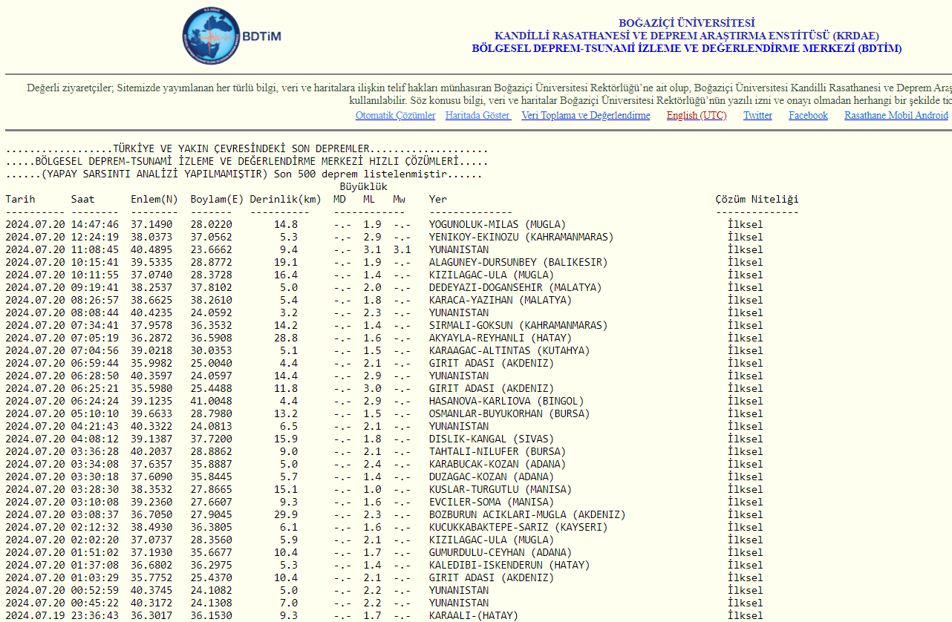The image size is (952, 622).
Task: Click time 23:36:43 on 2024.07.19
Action: [x=95, y=615]
